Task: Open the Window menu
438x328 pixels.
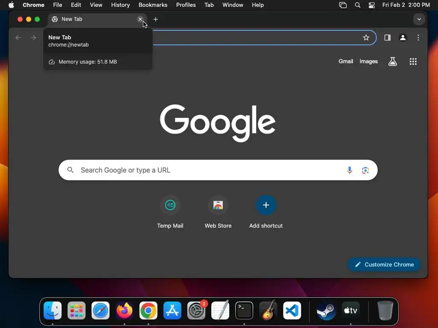Action: coord(233,5)
